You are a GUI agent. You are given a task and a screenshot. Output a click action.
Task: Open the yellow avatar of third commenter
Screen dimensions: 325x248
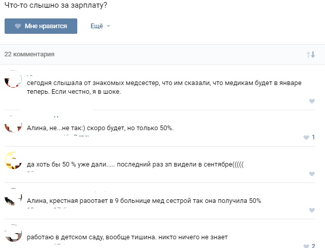pos(13,160)
